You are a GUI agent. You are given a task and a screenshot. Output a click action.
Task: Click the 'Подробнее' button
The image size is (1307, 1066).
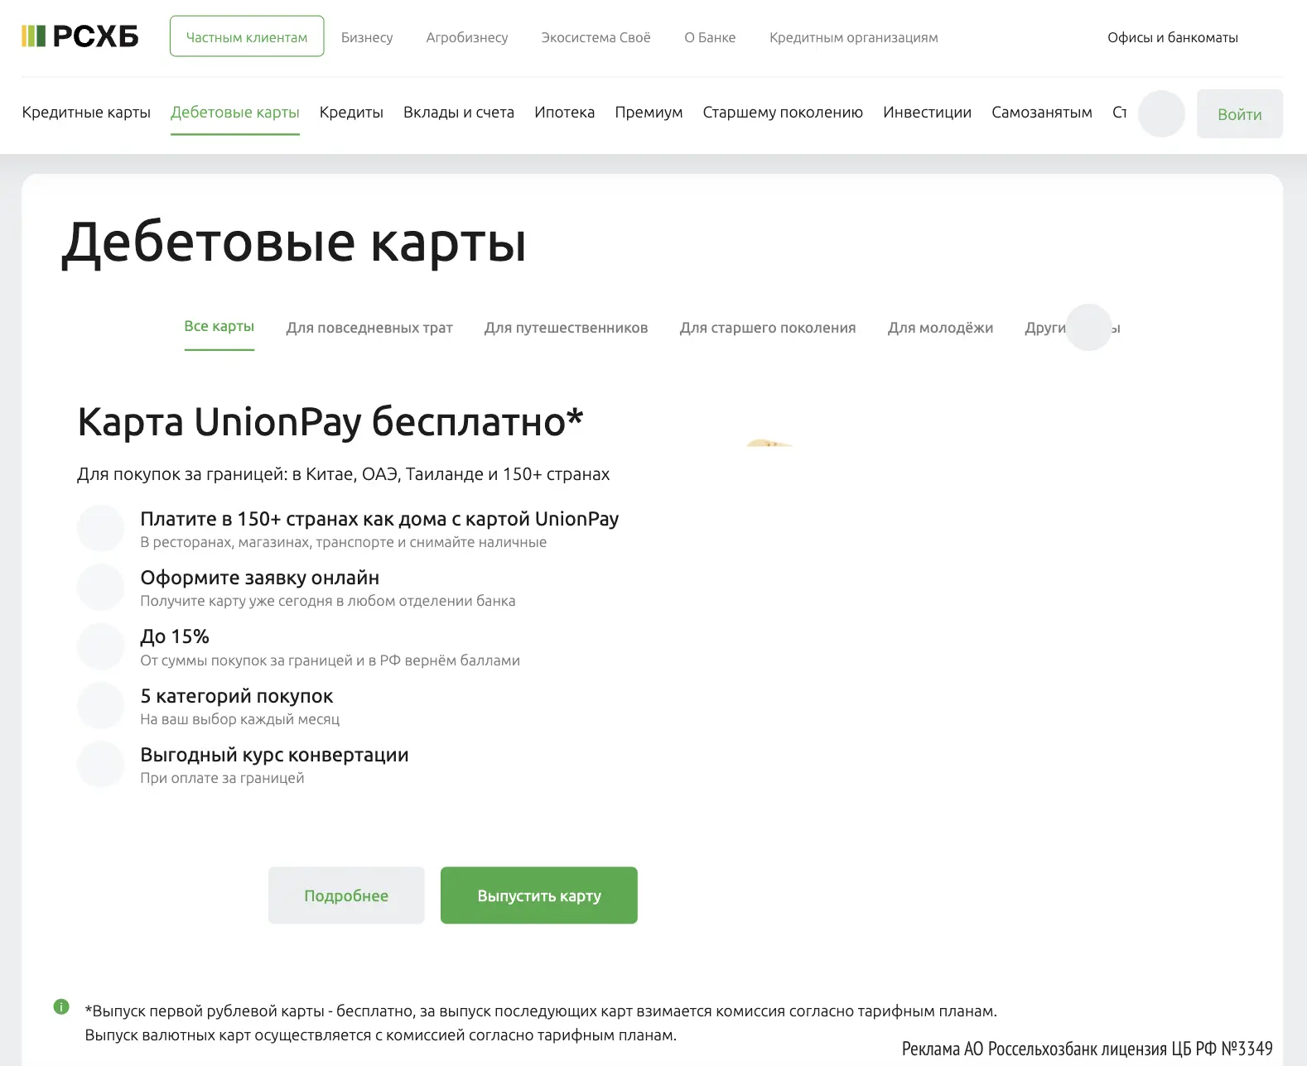point(346,896)
